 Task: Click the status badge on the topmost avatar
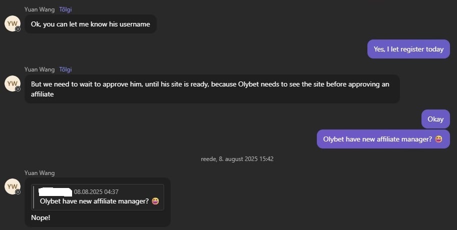[18, 29]
